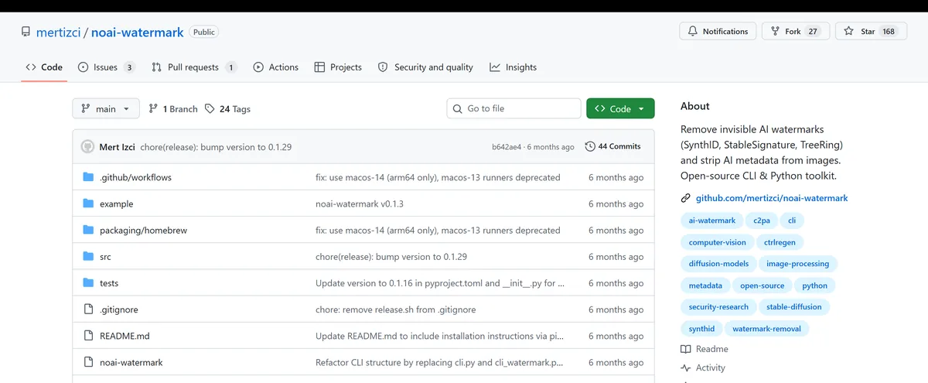Click the fork count 27
The height and width of the screenshot is (383, 928).
(x=813, y=32)
